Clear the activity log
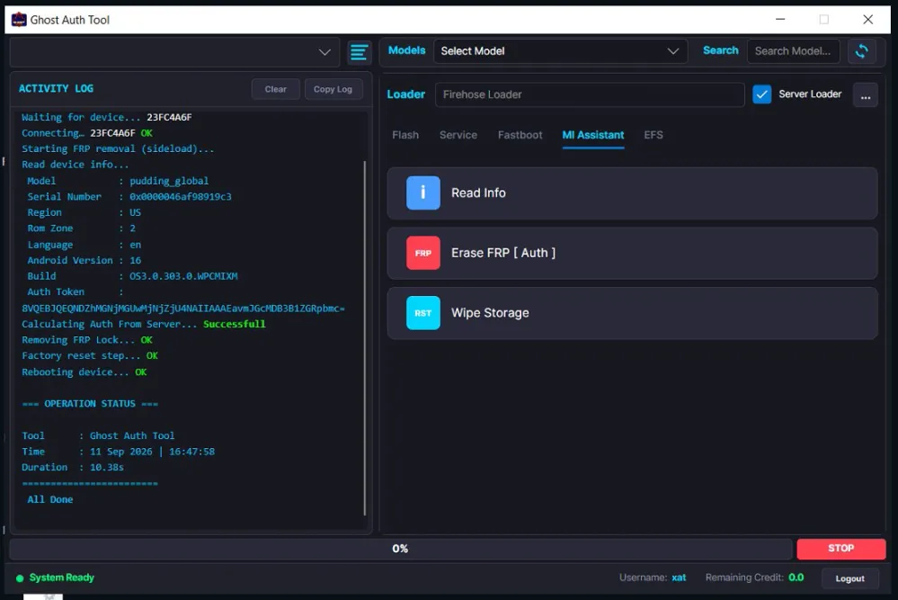Viewport: 898px width, 600px height. (x=275, y=89)
